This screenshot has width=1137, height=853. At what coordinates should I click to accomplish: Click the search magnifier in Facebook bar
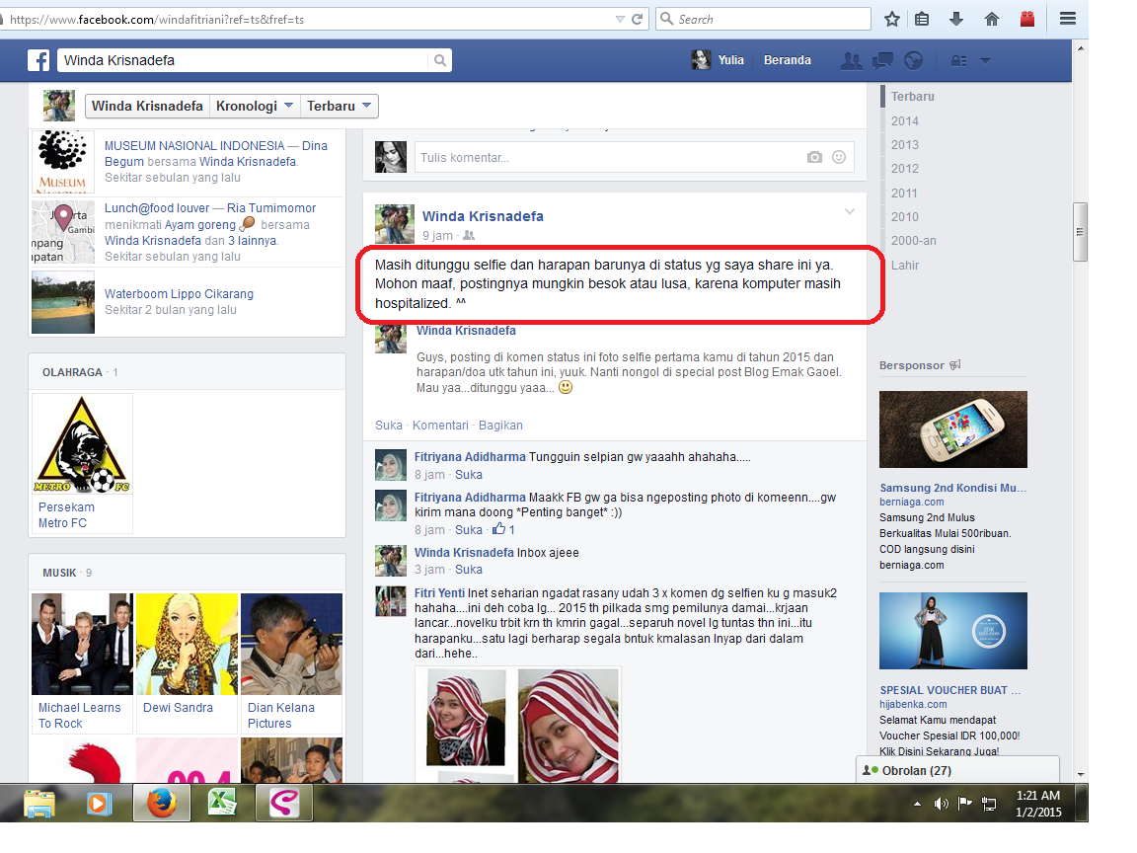point(439,61)
